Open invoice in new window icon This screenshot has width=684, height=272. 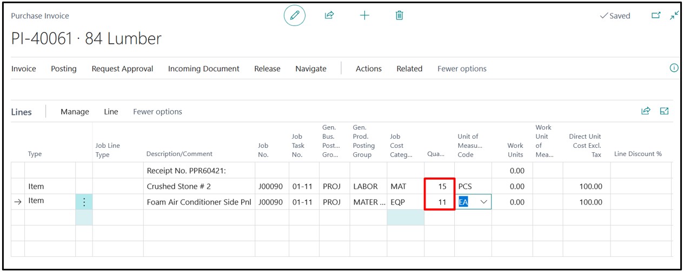point(656,16)
